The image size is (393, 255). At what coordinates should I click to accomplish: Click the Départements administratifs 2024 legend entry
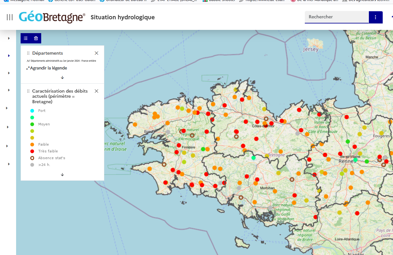click(x=61, y=61)
